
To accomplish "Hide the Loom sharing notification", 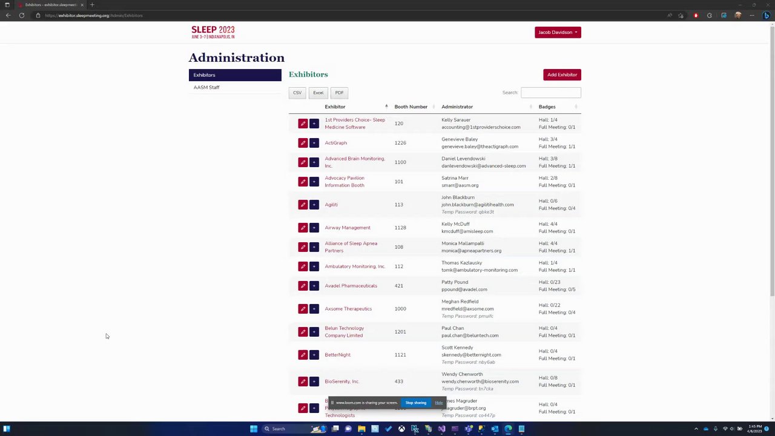I will (438, 403).
